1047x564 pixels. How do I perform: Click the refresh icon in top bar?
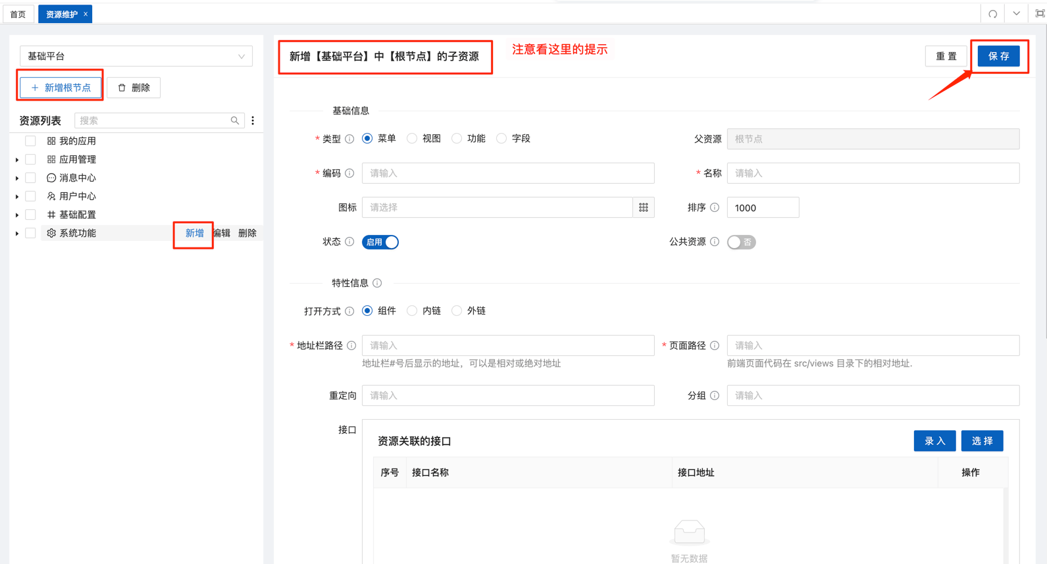click(x=992, y=14)
